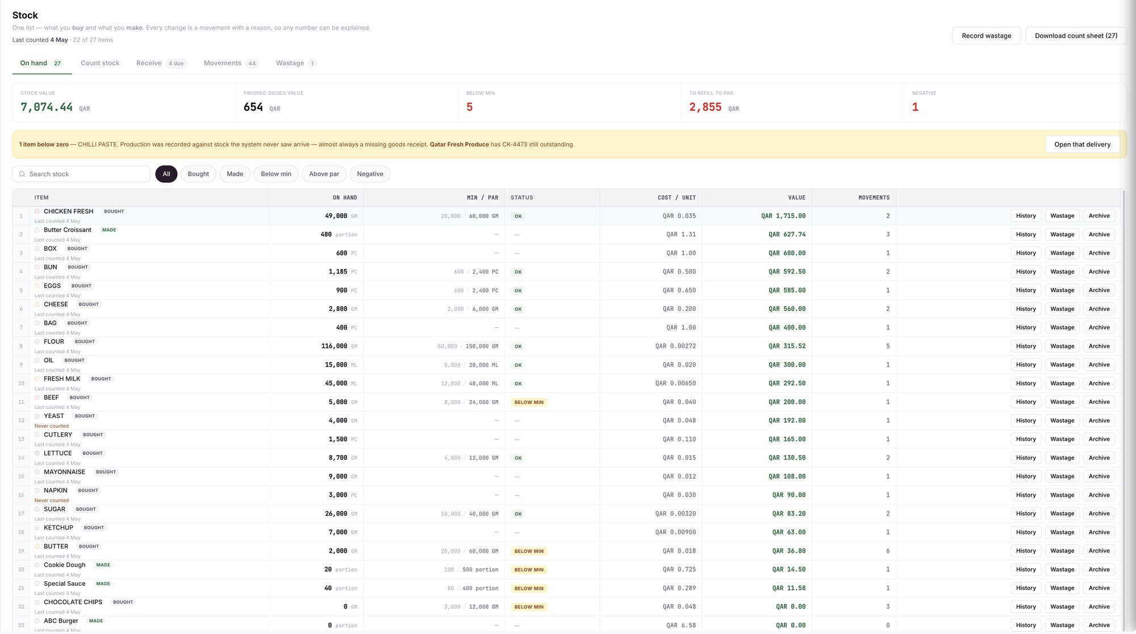The image size is (1136, 634).
Task: Click the KETCHUP item name
Action: click(x=59, y=528)
